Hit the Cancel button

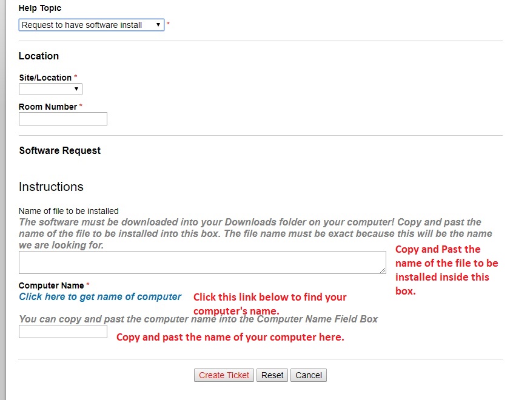click(309, 375)
